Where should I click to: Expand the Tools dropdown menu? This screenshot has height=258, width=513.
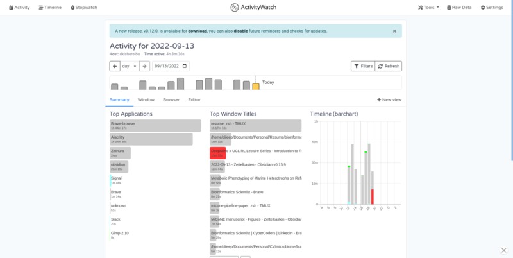tap(428, 8)
